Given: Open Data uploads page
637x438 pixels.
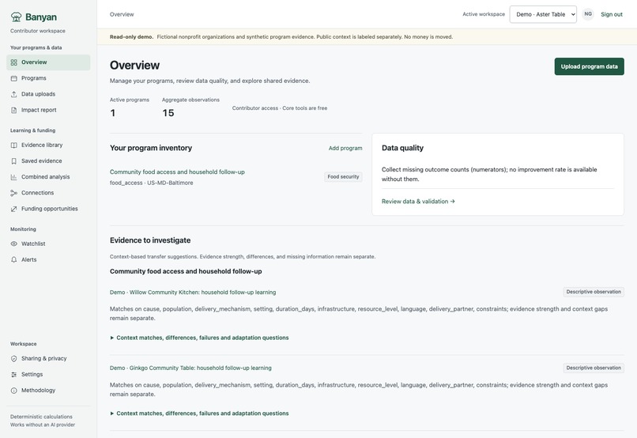Looking at the screenshot, I should (48, 94).
